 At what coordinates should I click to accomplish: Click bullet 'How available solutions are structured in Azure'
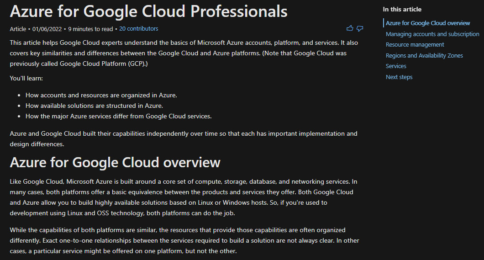point(94,106)
